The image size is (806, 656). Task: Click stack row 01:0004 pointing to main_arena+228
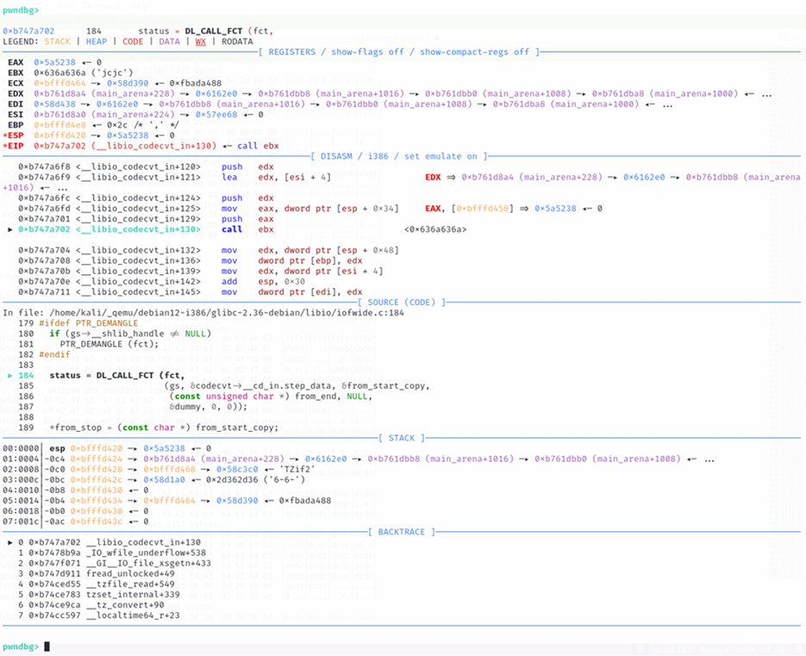[359, 459]
